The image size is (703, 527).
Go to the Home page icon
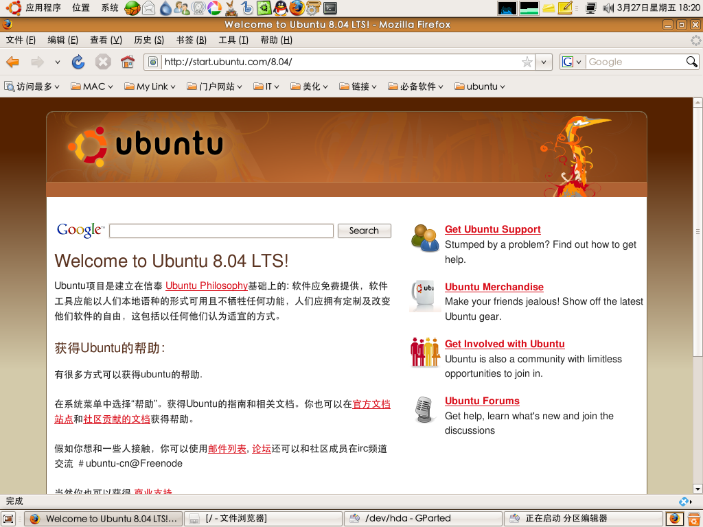click(x=128, y=62)
